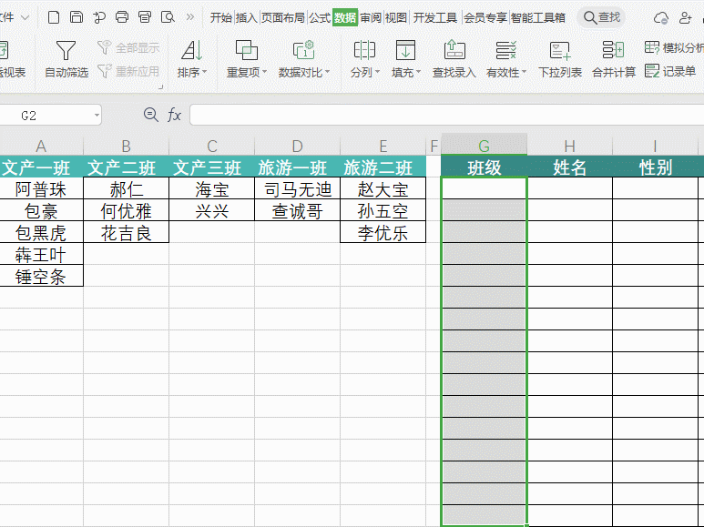The image size is (704, 527).
Task: Select the cell containing 司马无迪
Action: point(297,189)
